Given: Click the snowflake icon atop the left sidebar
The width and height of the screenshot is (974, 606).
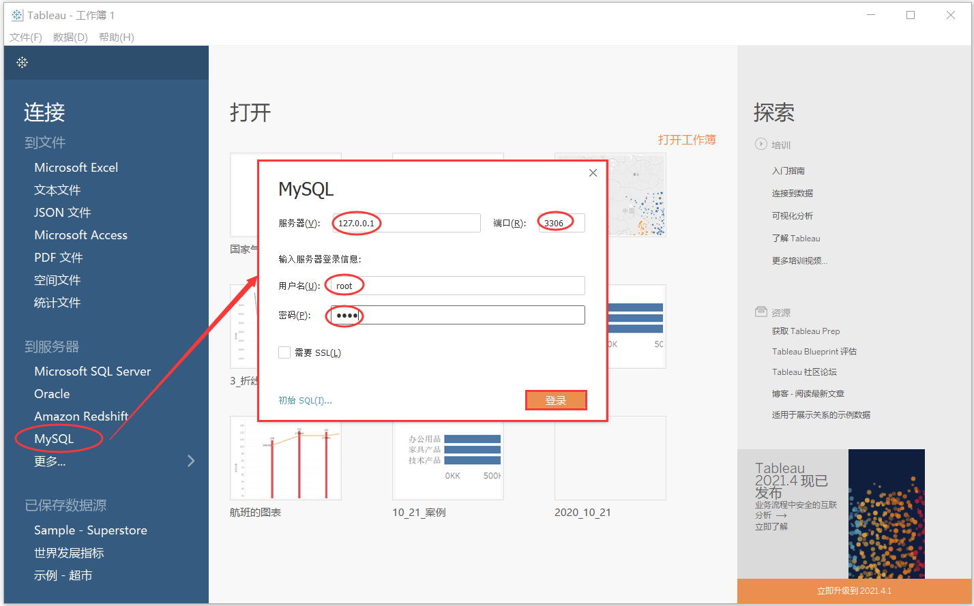Looking at the screenshot, I should coord(22,62).
